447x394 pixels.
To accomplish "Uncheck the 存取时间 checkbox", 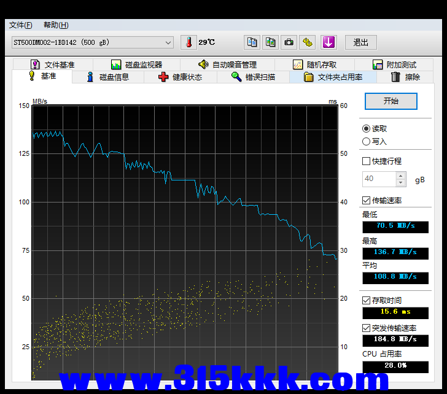I will tap(367, 301).
